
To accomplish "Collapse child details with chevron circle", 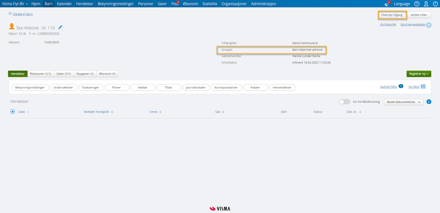I will 429,25.
